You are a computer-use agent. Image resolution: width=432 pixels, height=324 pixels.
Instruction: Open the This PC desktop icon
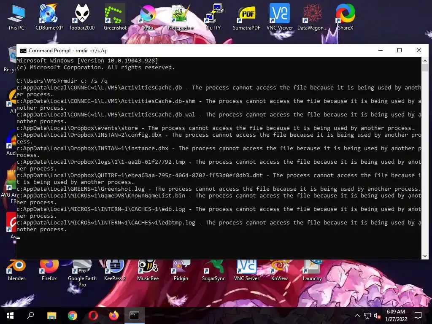(16, 17)
